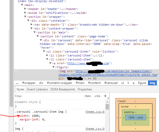Select the highlighted img breadcrumb
The width and height of the screenshot is (159, 132).
[152, 83]
